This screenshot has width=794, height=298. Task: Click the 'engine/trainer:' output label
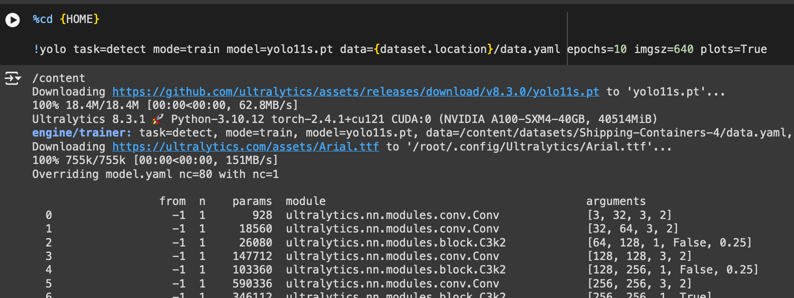(82, 132)
